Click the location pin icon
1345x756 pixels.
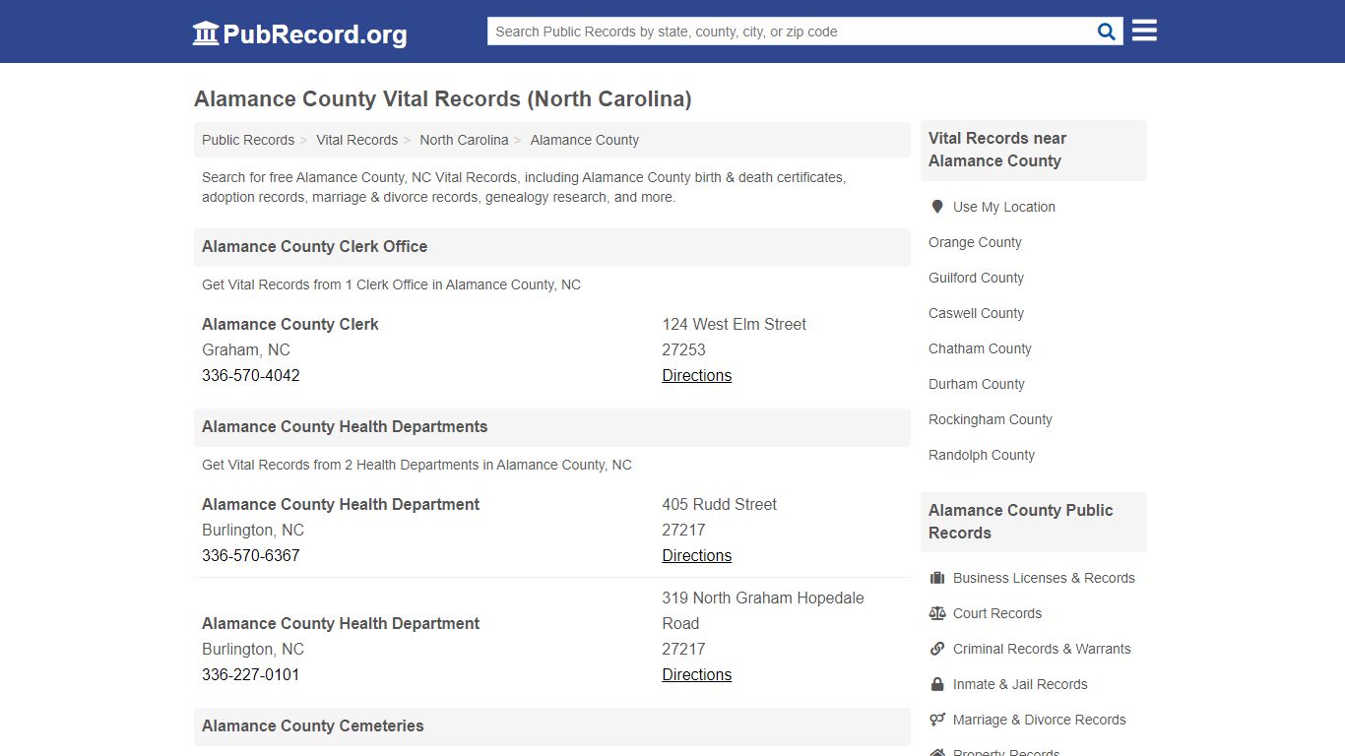(936, 207)
